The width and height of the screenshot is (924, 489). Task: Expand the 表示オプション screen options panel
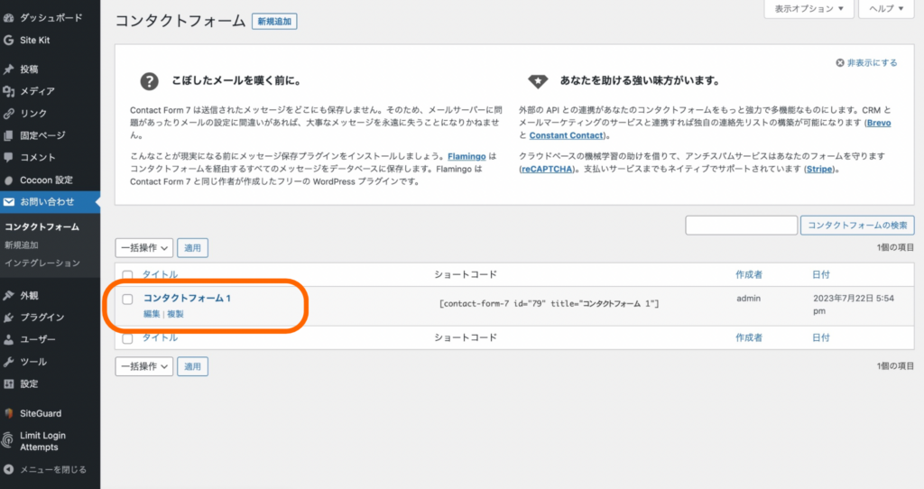pos(808,9)
